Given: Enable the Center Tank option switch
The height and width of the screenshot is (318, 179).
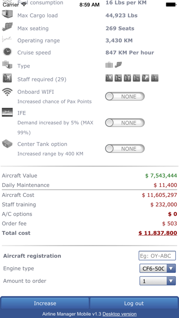Looking at the screenshot, I should (x=125, y=148).
